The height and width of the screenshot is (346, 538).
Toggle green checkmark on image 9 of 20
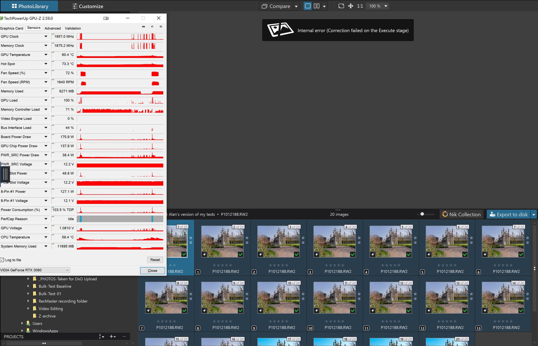240,310
